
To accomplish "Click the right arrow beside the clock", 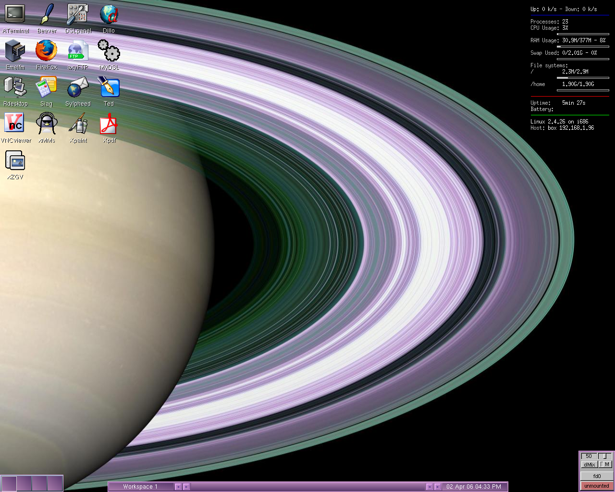I will pos(438,487).
